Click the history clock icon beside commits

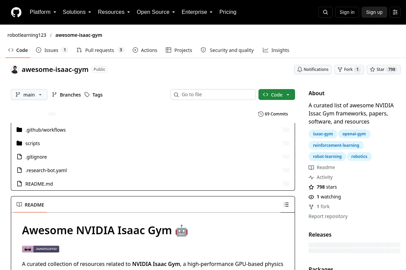[x=261, y=114]
